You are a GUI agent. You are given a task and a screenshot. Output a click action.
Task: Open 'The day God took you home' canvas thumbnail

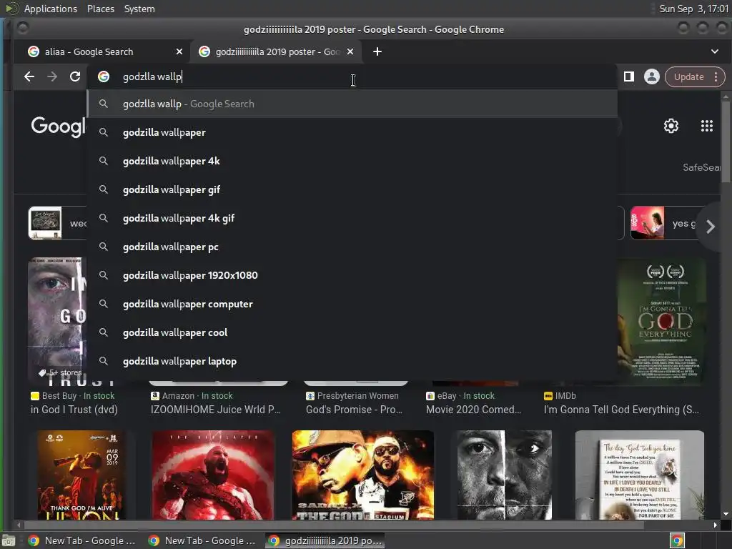point(640,475)
